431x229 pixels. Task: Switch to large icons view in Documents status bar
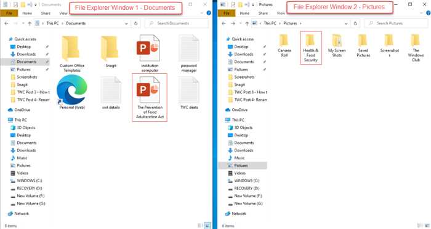pyautogui.click(x=208, y=226)
